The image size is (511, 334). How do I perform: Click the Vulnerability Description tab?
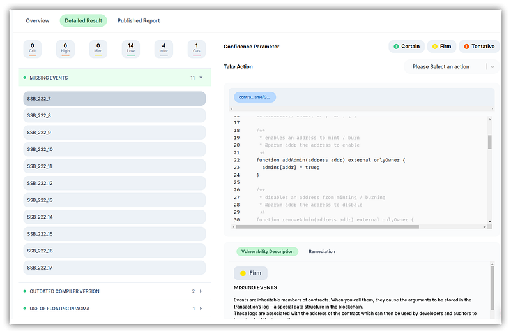pos(268,252)
